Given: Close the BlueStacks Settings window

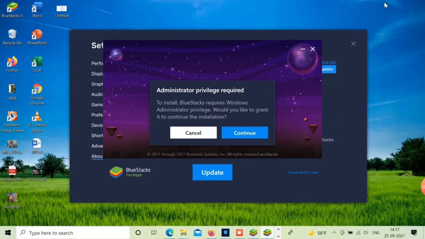Looking at the screenshot, I should [x=353, y=44].
